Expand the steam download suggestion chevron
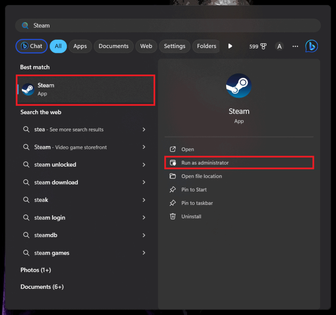This screenshot has width=336, height=315. click(144, 182)
